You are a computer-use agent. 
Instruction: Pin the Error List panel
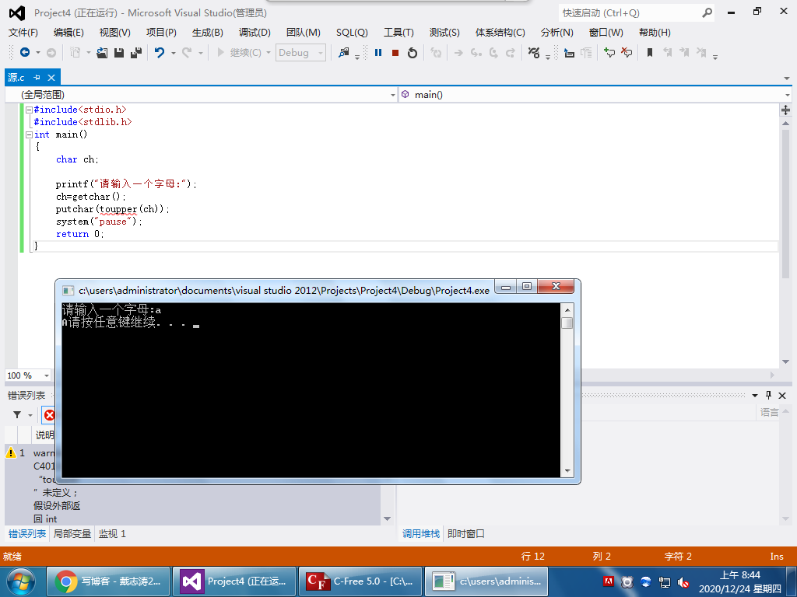(768, 395)
